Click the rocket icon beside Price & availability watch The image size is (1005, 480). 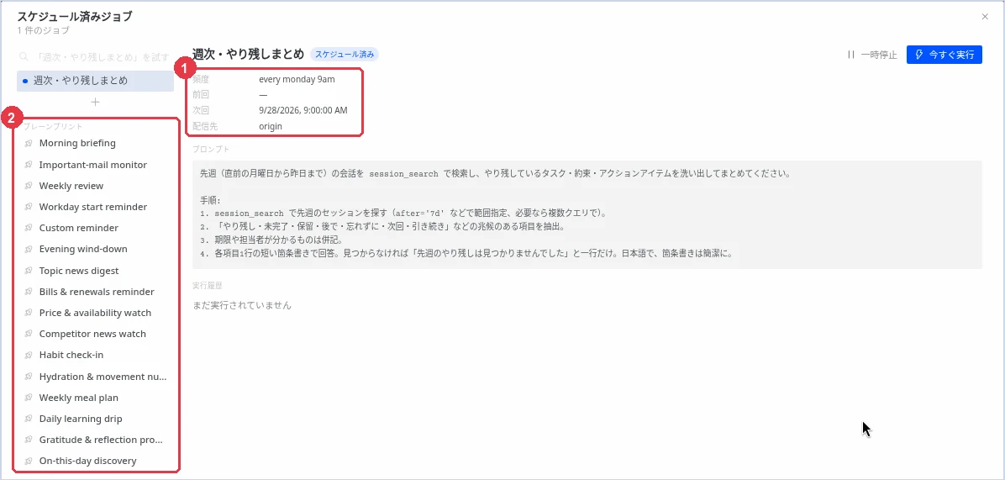(29, 313)
